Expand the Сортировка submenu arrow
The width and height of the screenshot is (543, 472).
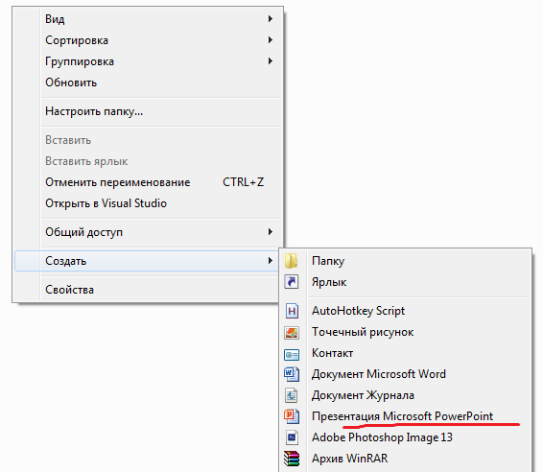271,40
